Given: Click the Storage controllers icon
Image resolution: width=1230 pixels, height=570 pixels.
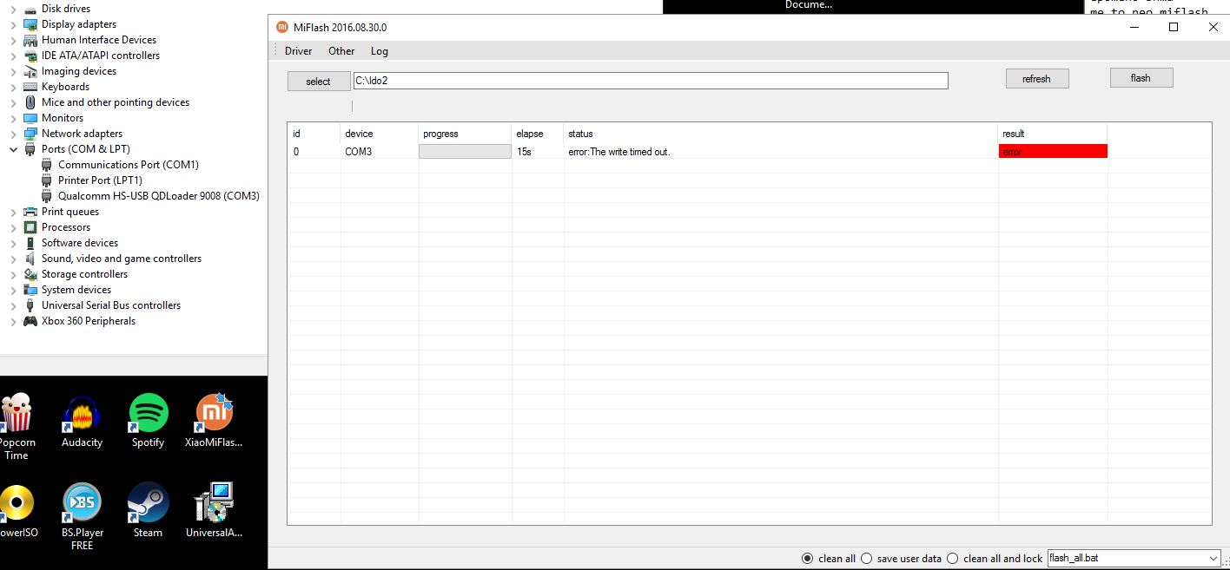Looking at the screenshot, I should pyautogui.click(x=30, y=274).
